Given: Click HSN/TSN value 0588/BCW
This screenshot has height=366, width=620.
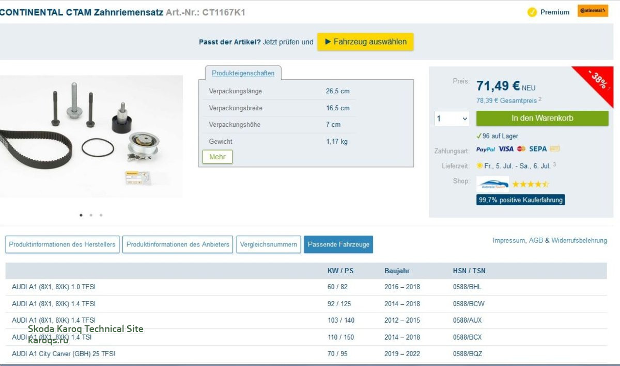Looking at the screenshot, I should (x=469, y=304).
